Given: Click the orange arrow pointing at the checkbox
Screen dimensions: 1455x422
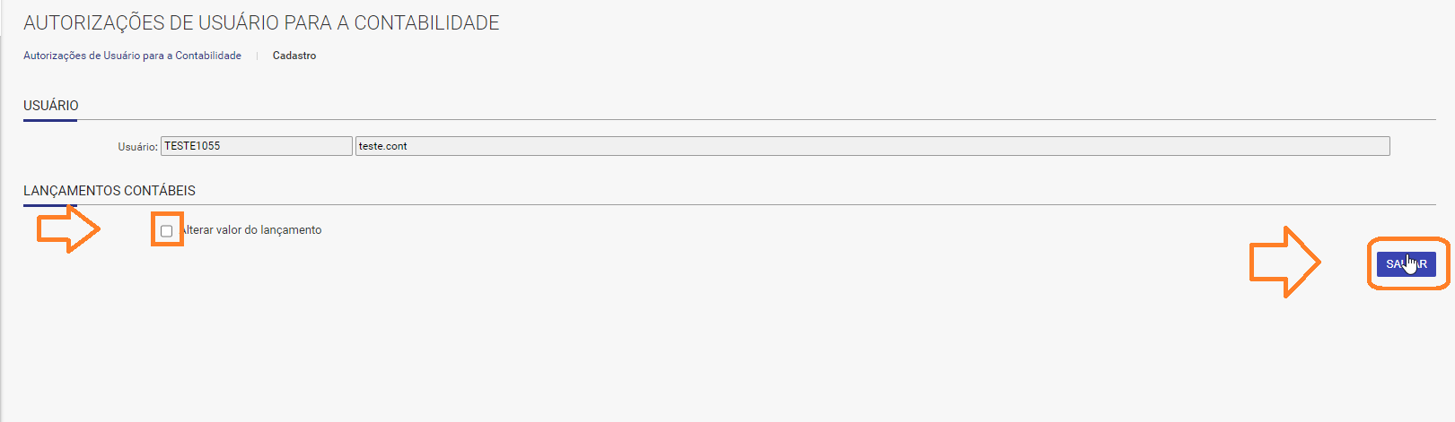Looking at the screenshot, I should click(x=68, y=229).
